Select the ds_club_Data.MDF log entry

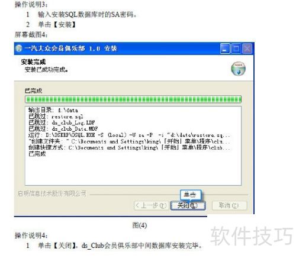[x=63, y=128]
